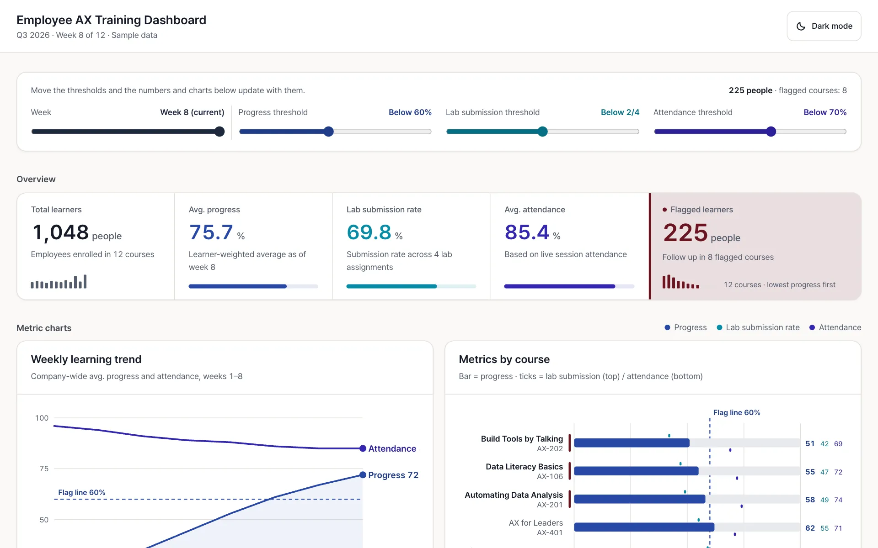The height and width of the screenshot is (548, 878).
Task: Click progress value 62 for AX-401
Action: [x=810, y=528]
